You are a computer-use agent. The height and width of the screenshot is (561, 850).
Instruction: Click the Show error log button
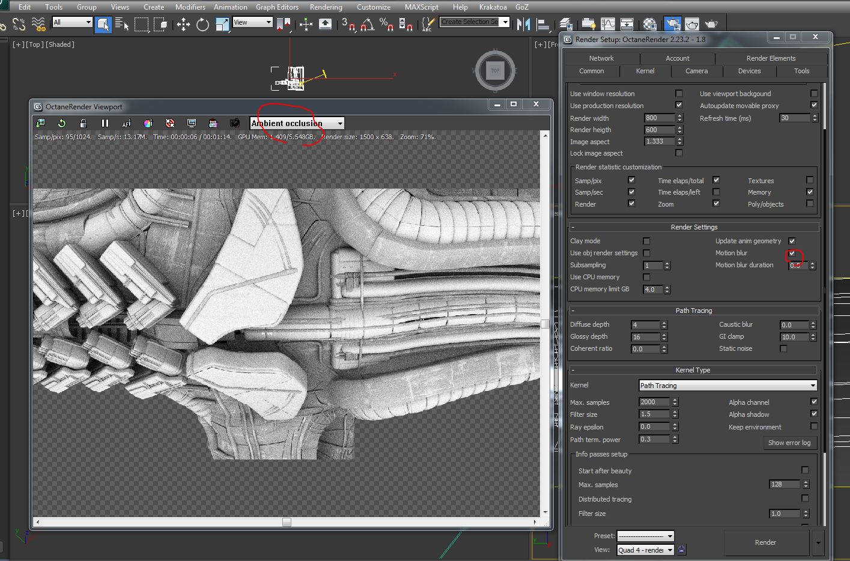point(789,443)
